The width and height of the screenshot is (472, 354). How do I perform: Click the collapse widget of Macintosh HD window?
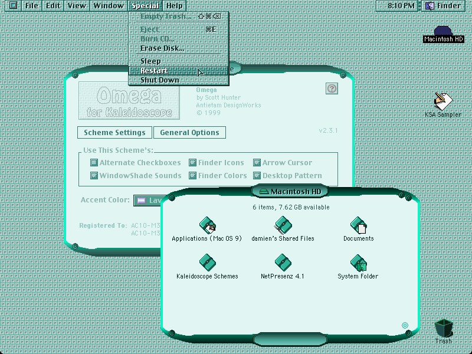(x=408, y=198)
